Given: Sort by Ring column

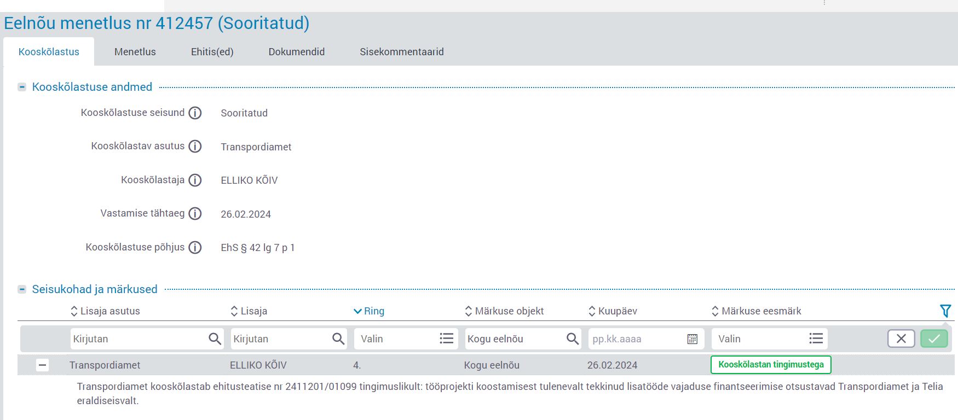Looking at the screenshot, I should tap(369, 311).
